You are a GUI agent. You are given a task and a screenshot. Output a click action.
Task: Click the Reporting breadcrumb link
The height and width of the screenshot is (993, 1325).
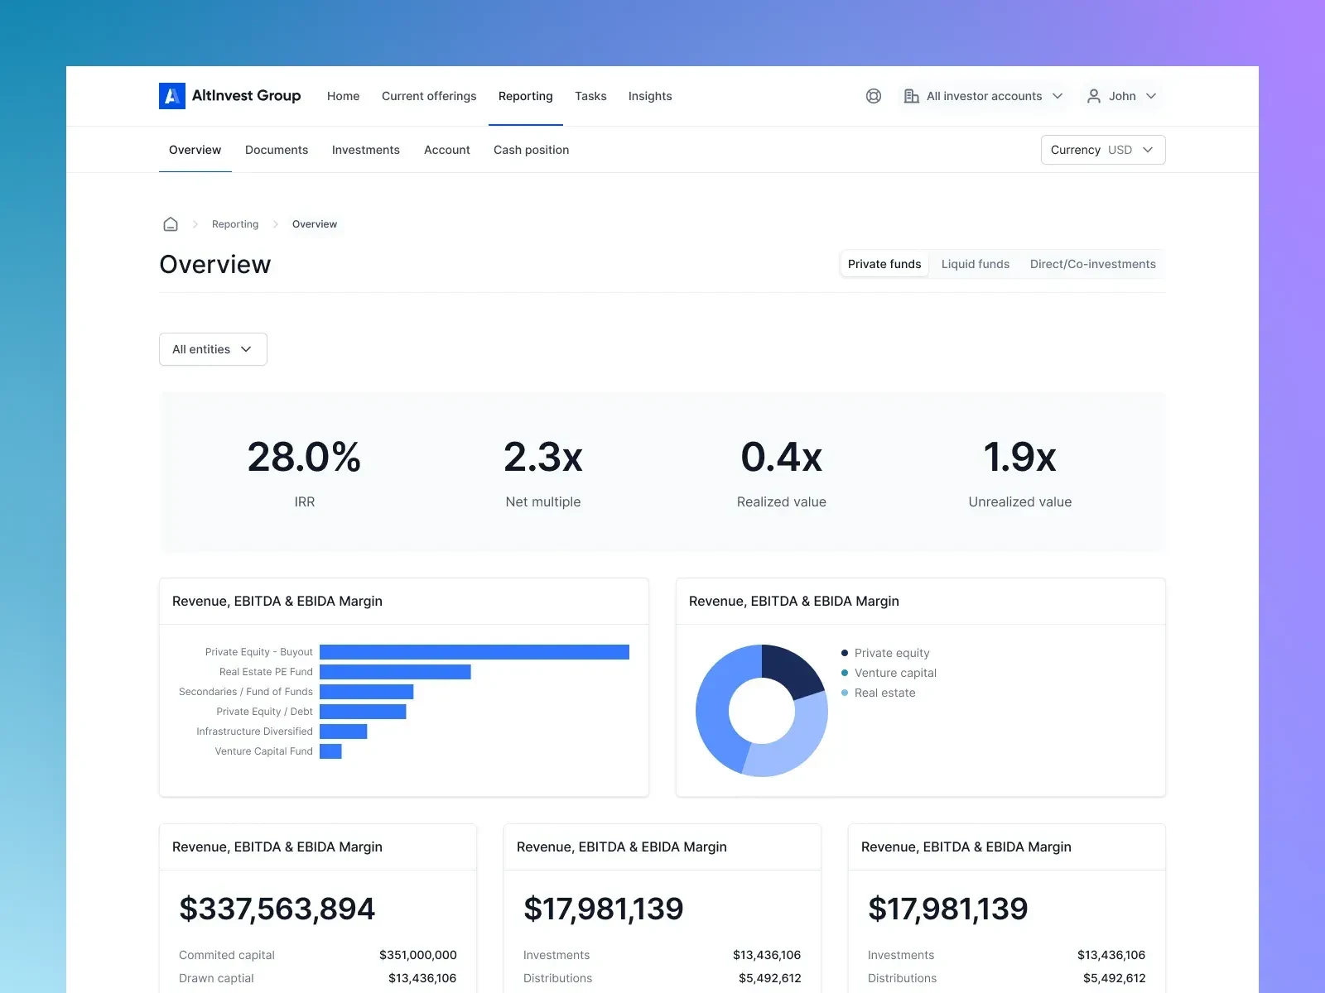(x=234, y=223)
